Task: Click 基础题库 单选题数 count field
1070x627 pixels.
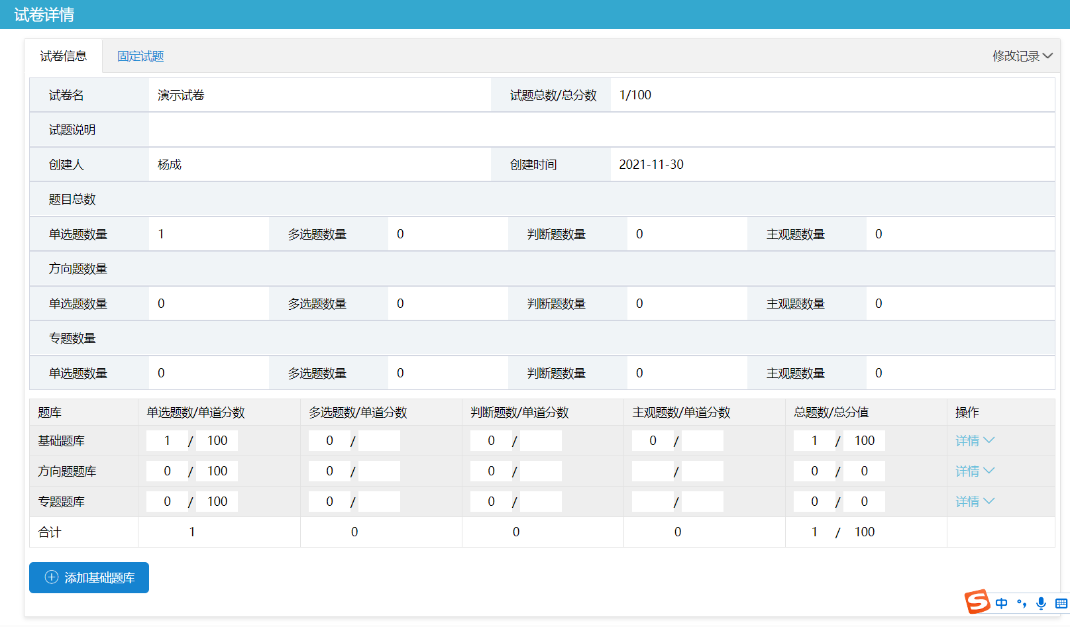Action: tap(167, 441)
